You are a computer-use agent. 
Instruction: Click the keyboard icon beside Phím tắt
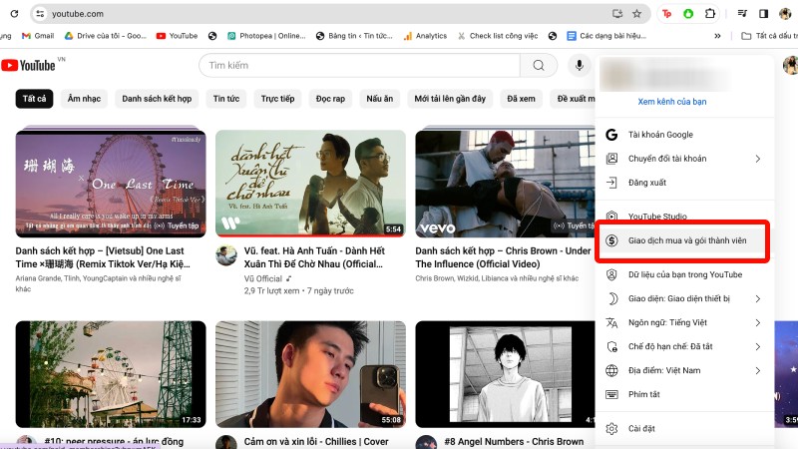(x=611, y=394)
